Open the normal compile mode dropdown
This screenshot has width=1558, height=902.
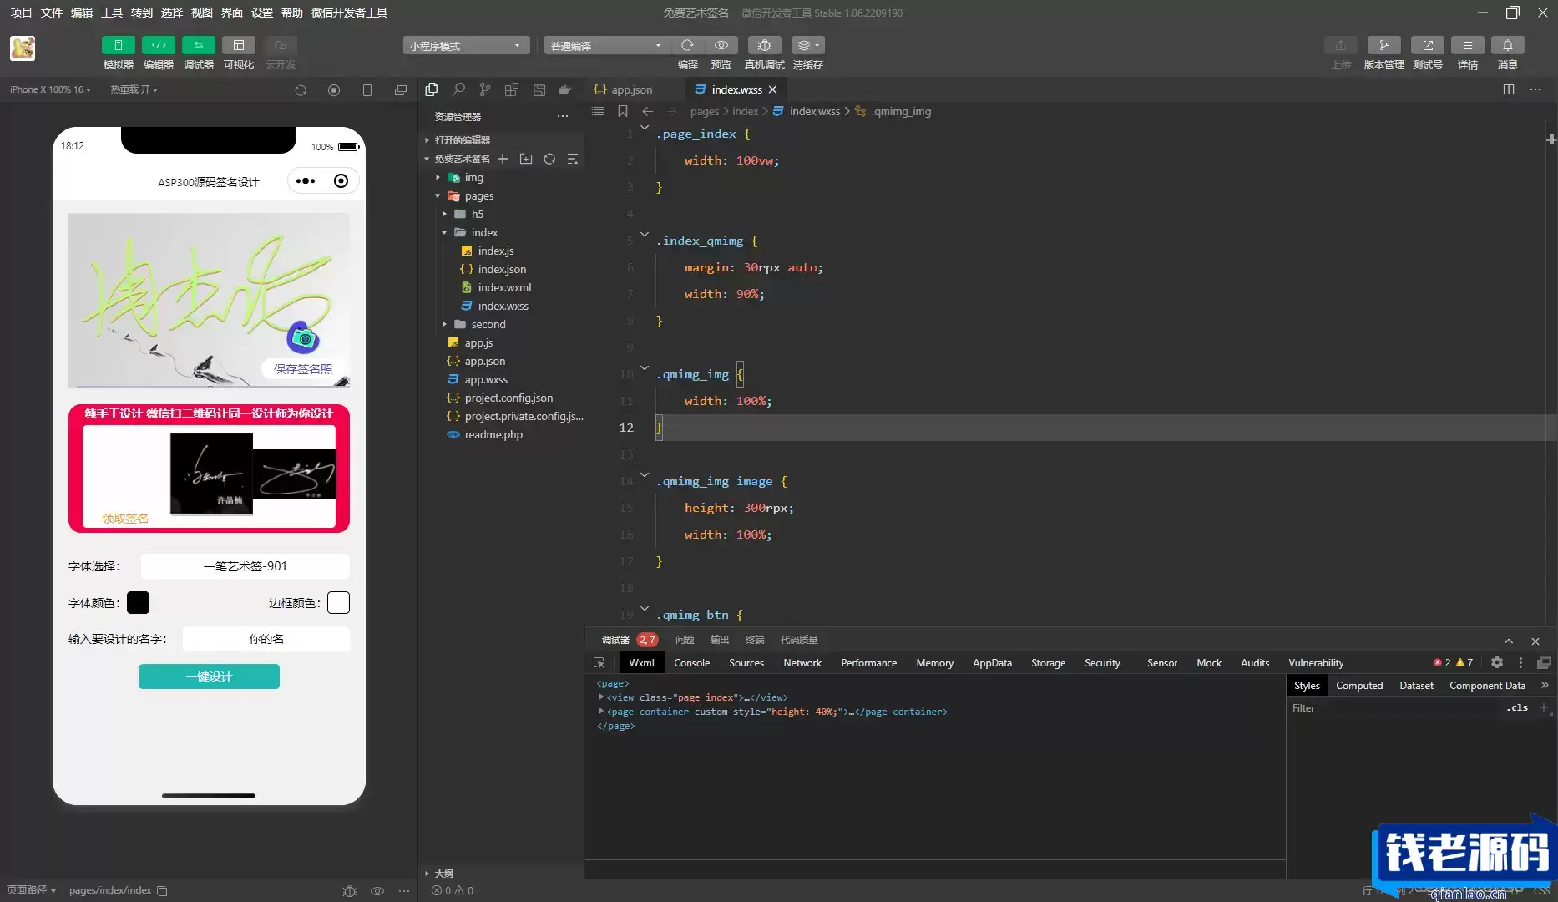[x=607, y=46]
